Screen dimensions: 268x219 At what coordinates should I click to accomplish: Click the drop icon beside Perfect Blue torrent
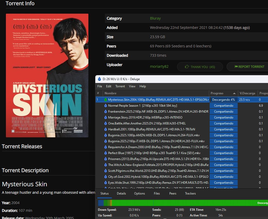(106, 153)
